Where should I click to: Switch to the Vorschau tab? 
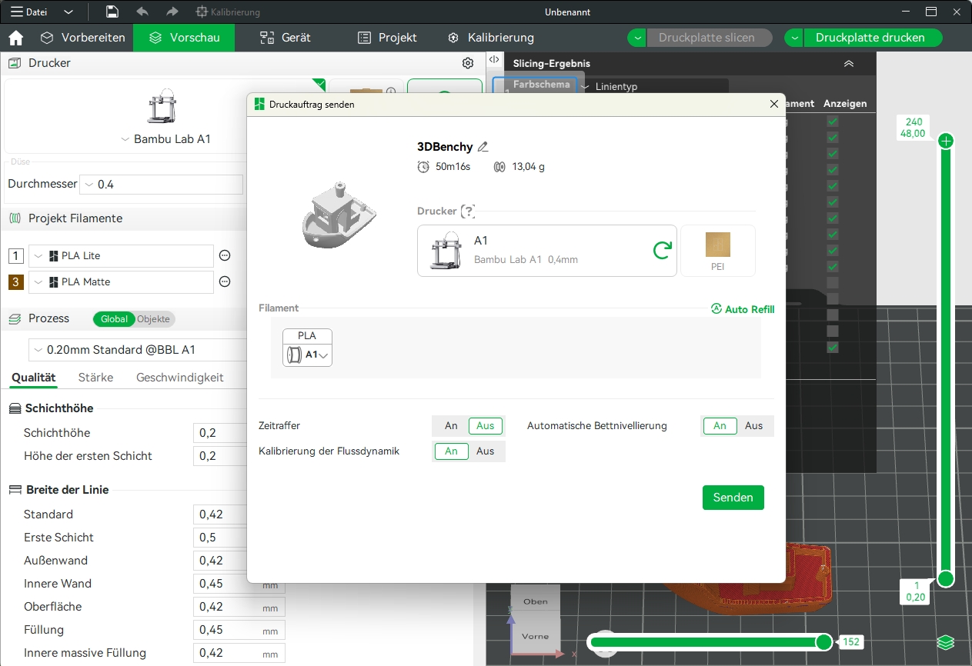[x=184, y=38]
